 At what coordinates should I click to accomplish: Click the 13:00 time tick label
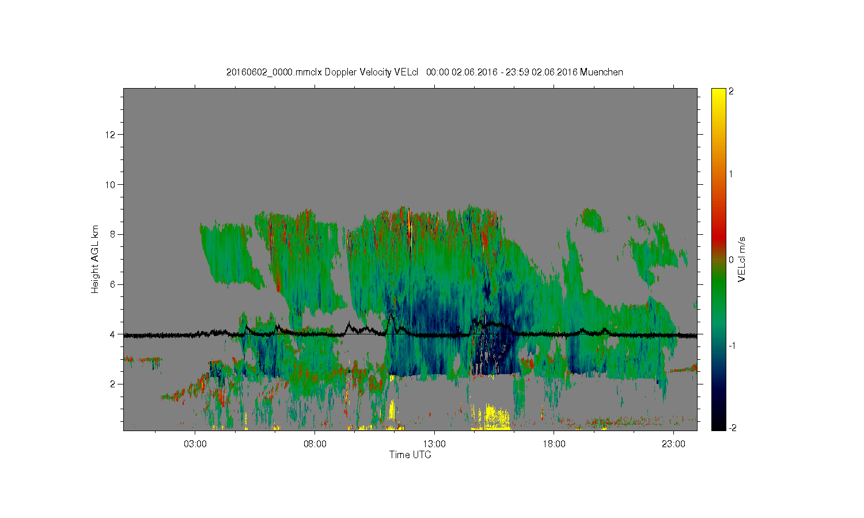coord(434,444)
